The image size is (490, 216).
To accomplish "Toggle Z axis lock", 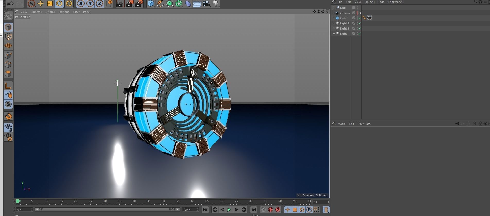I will 99,4.
